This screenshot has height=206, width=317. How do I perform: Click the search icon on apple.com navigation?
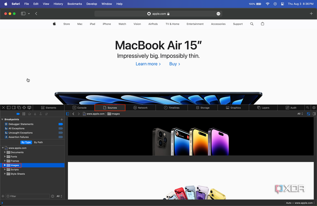(252, 24)
